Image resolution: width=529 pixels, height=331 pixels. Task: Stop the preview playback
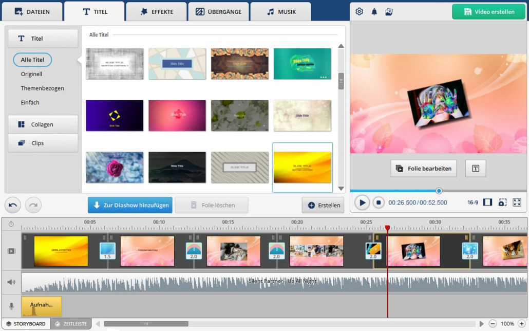(x=378, y=203)
